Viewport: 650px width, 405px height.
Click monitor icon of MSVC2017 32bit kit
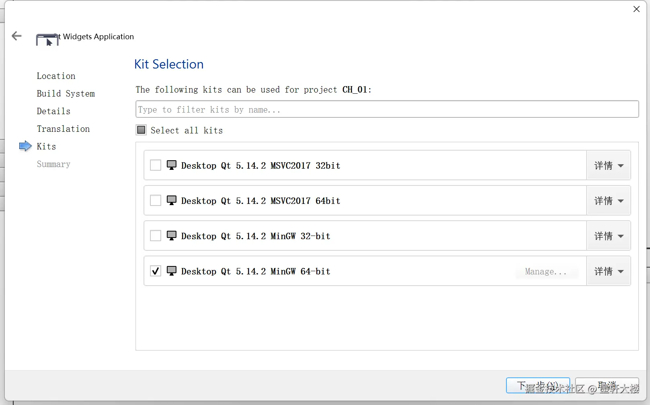[x=172, y=165]
